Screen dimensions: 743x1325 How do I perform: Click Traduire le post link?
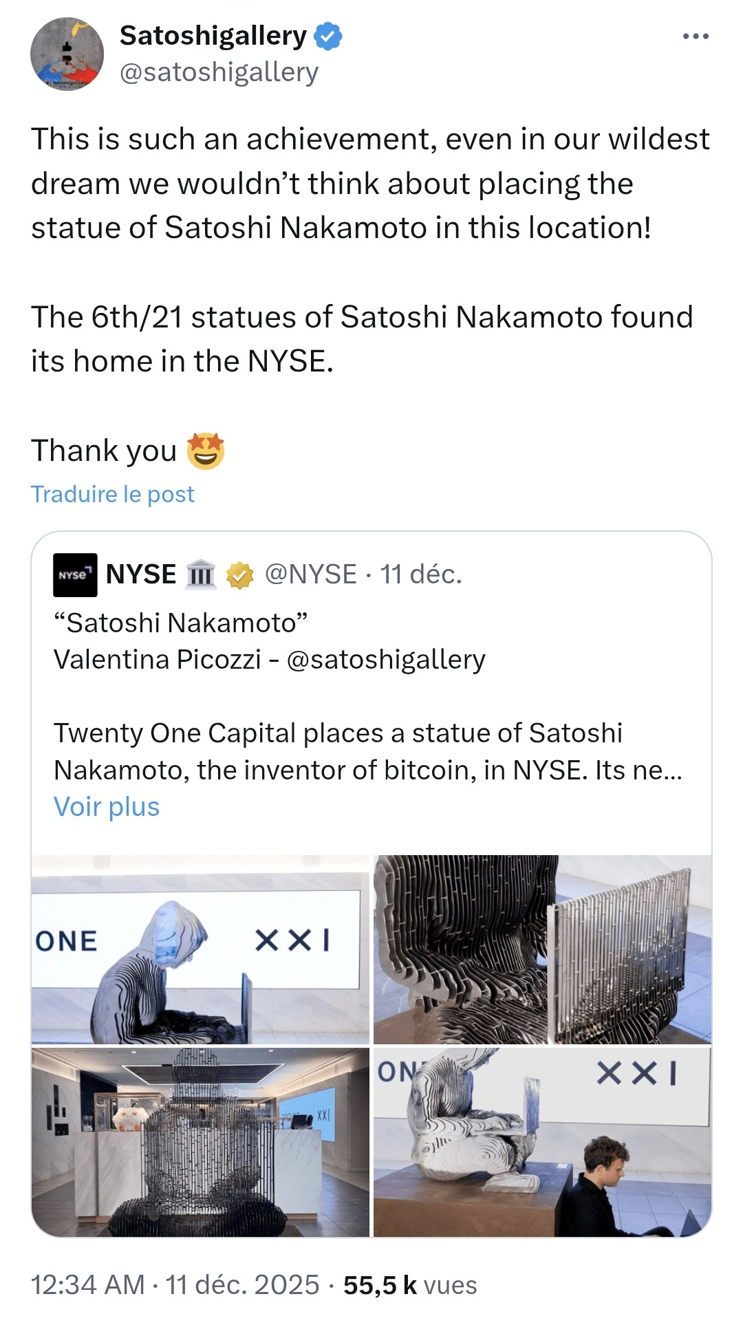pyautogui.click(x=113, y=494)
